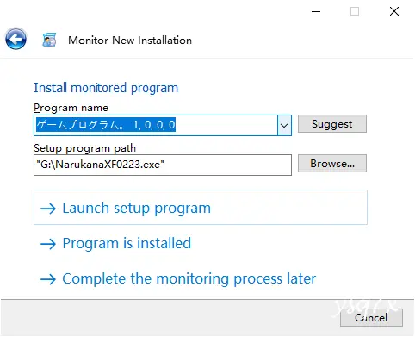The height and width of the screenshot is (337, 415).
Task: Expand the Program name dropdown list
Action: click(x=284, y=125)
